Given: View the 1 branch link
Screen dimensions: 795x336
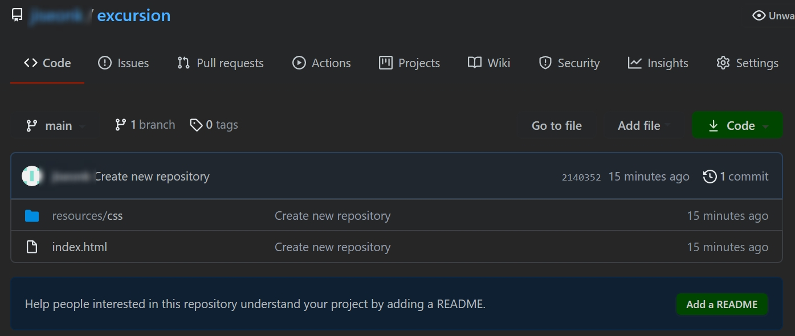Looking at the screenshot, I should pyautogui.click(x=145, y=125).
